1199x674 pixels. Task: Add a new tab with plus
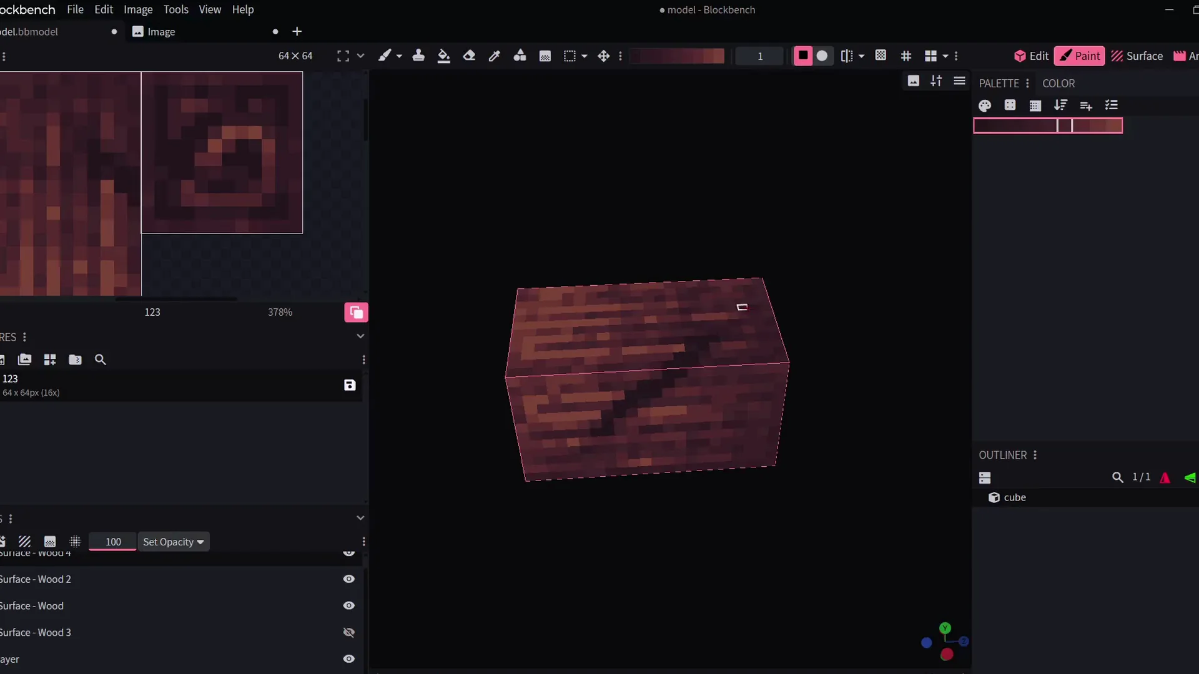click(x=297, y=31)
